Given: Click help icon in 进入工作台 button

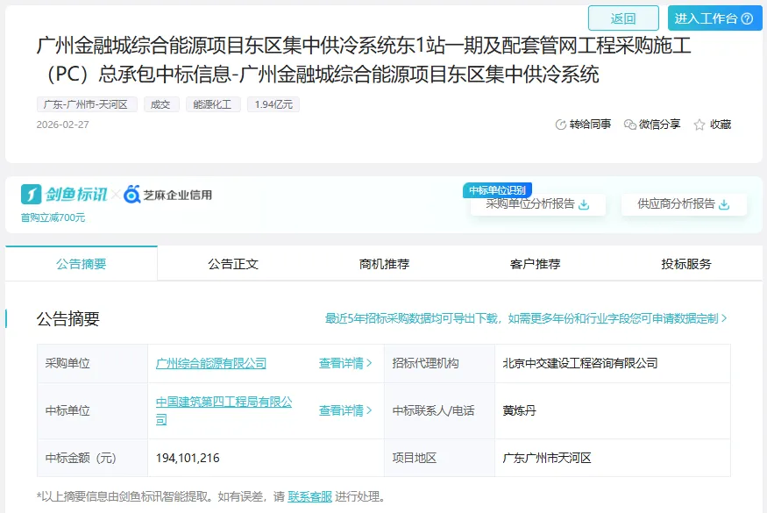Looking at the screenshot, I should pyautogui.click(x=747, y=18).
